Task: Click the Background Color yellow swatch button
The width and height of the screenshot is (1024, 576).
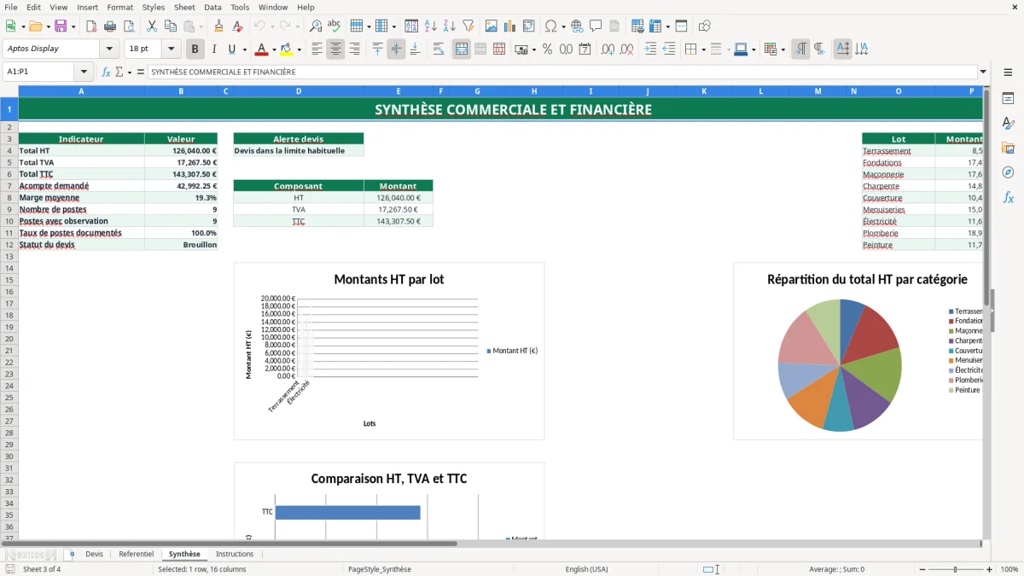Action: click(x=287, y=49)
